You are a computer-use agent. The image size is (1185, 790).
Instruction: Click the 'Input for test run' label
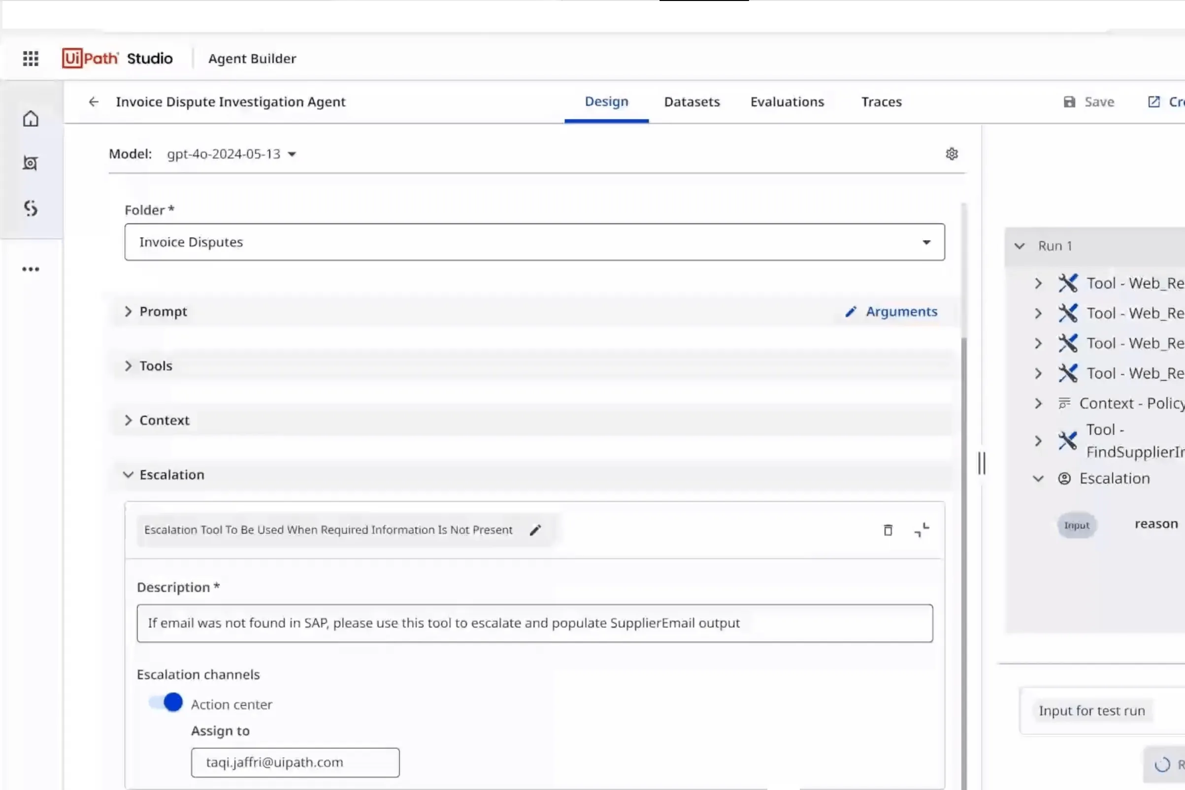coord(1091,711)
